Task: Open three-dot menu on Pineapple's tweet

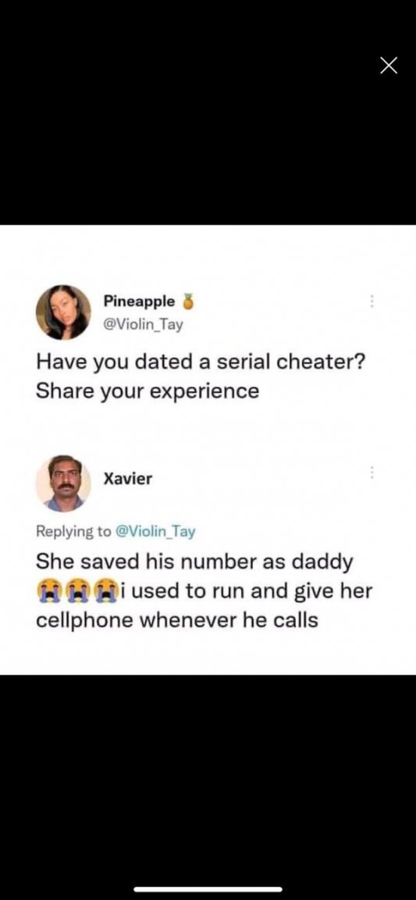Action: click(372, 301)
